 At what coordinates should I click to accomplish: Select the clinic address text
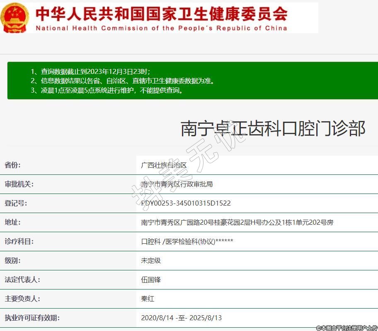pyautogui.click(x=237, y=222)
